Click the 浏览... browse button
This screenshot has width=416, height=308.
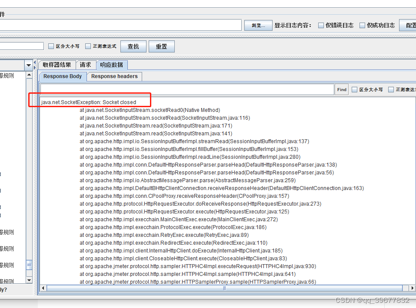coord(258,26)
